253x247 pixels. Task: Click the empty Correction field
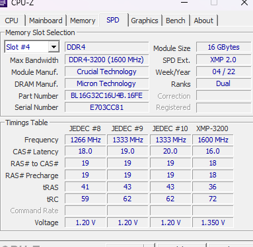223,96
